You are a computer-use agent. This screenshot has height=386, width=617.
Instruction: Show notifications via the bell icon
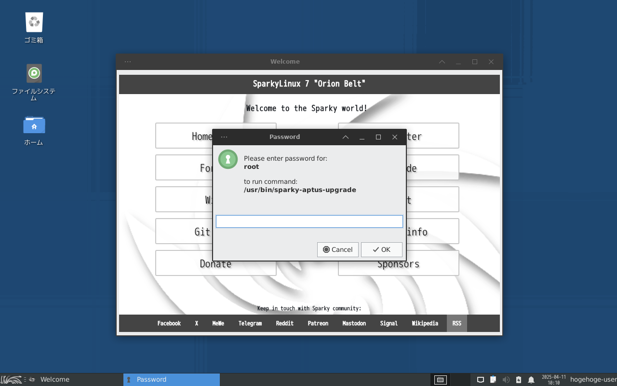click(x=531, y=380)
